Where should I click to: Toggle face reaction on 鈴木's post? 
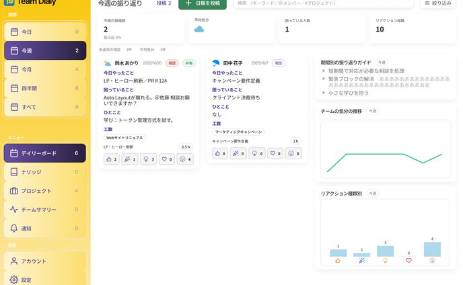click(x=185, y=159)
